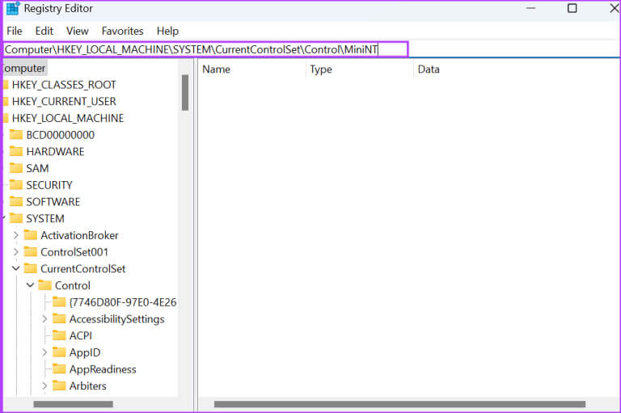Click the values pane horizontal scrollbar thumb
Screen dimensions: 621x413
coord(399,404)
